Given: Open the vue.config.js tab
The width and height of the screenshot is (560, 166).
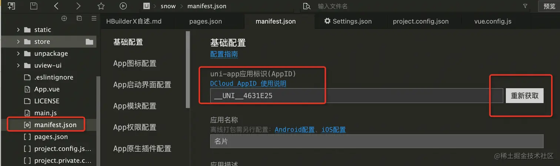Looking at the screenshot, I should (493, 21).
